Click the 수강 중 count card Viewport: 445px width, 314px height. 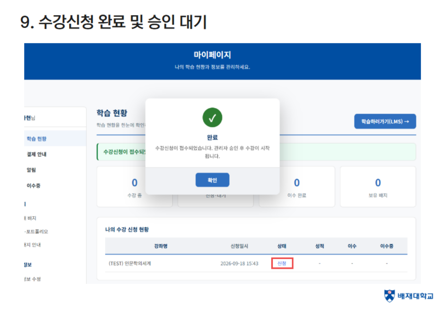(135, 187)
